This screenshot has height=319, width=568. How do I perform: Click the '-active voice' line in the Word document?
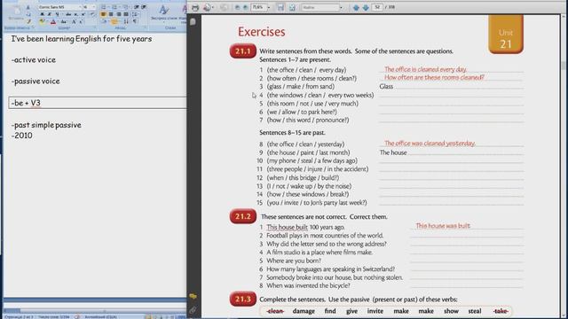click(x=34, y=59)
